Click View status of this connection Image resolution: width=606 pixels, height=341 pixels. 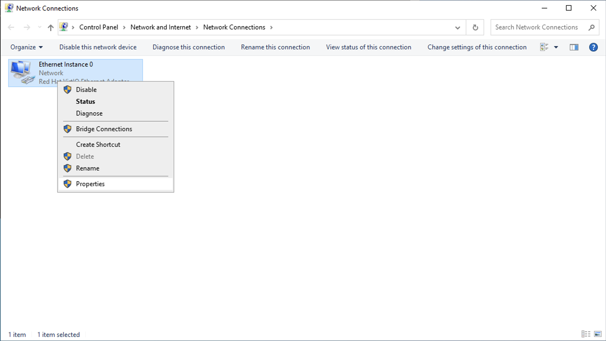368,47
